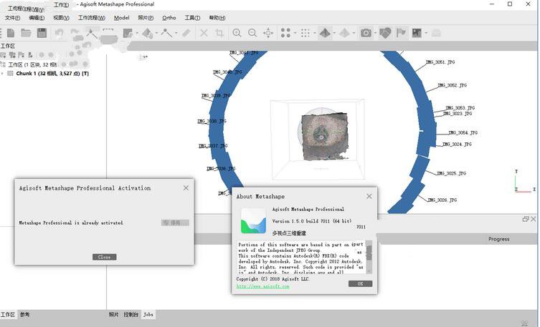Close the Activation dialog with X
The image size is (540, 327).
[186, 188]
